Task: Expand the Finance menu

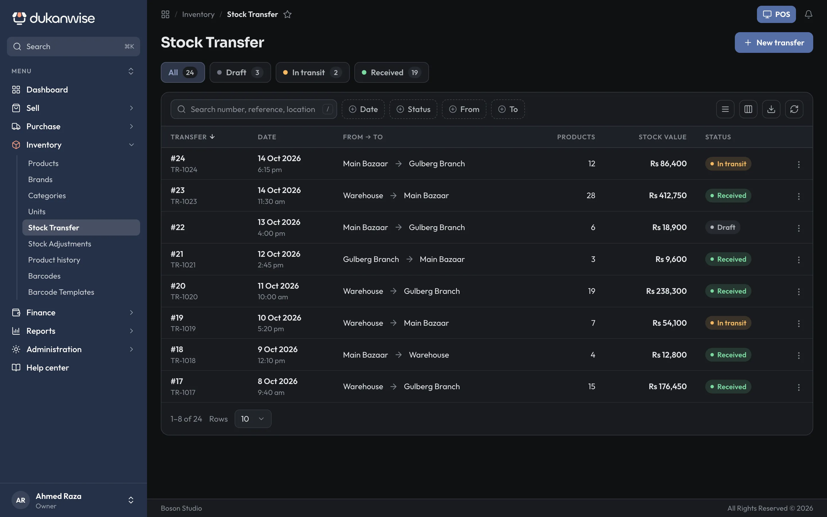Action: coord(74,312)
